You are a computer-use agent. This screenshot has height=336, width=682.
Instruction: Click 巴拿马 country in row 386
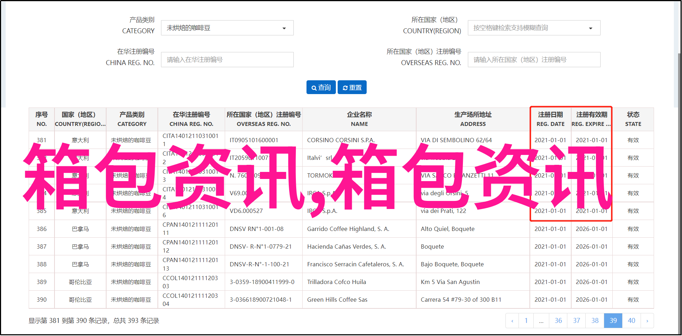[80, 229]
